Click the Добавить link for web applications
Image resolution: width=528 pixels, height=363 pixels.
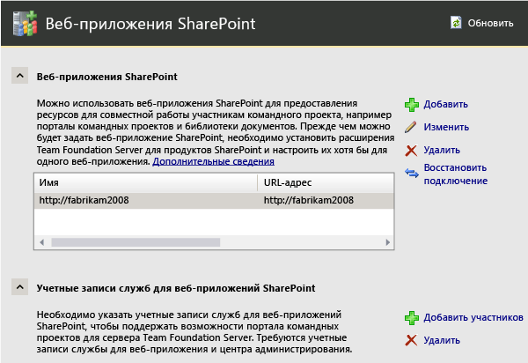[x=445, y=105]
